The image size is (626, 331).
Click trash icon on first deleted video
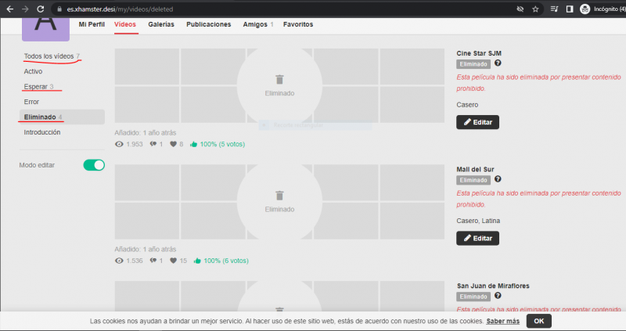(279, 79)
